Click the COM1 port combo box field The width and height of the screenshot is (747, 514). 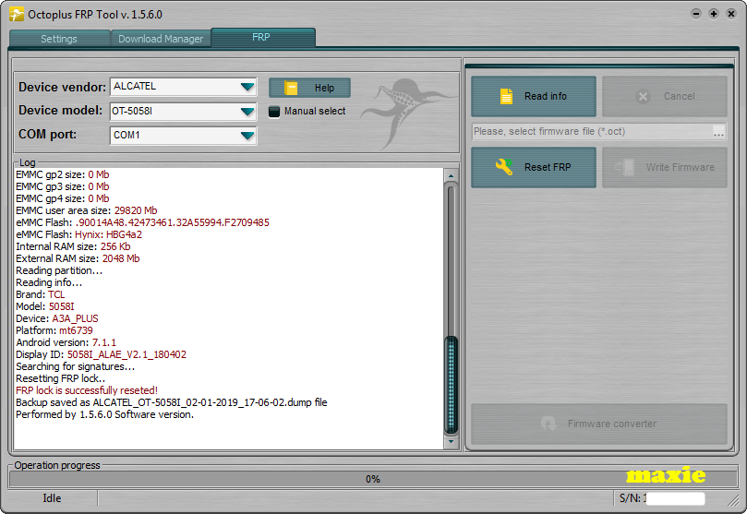pos(184,136)
